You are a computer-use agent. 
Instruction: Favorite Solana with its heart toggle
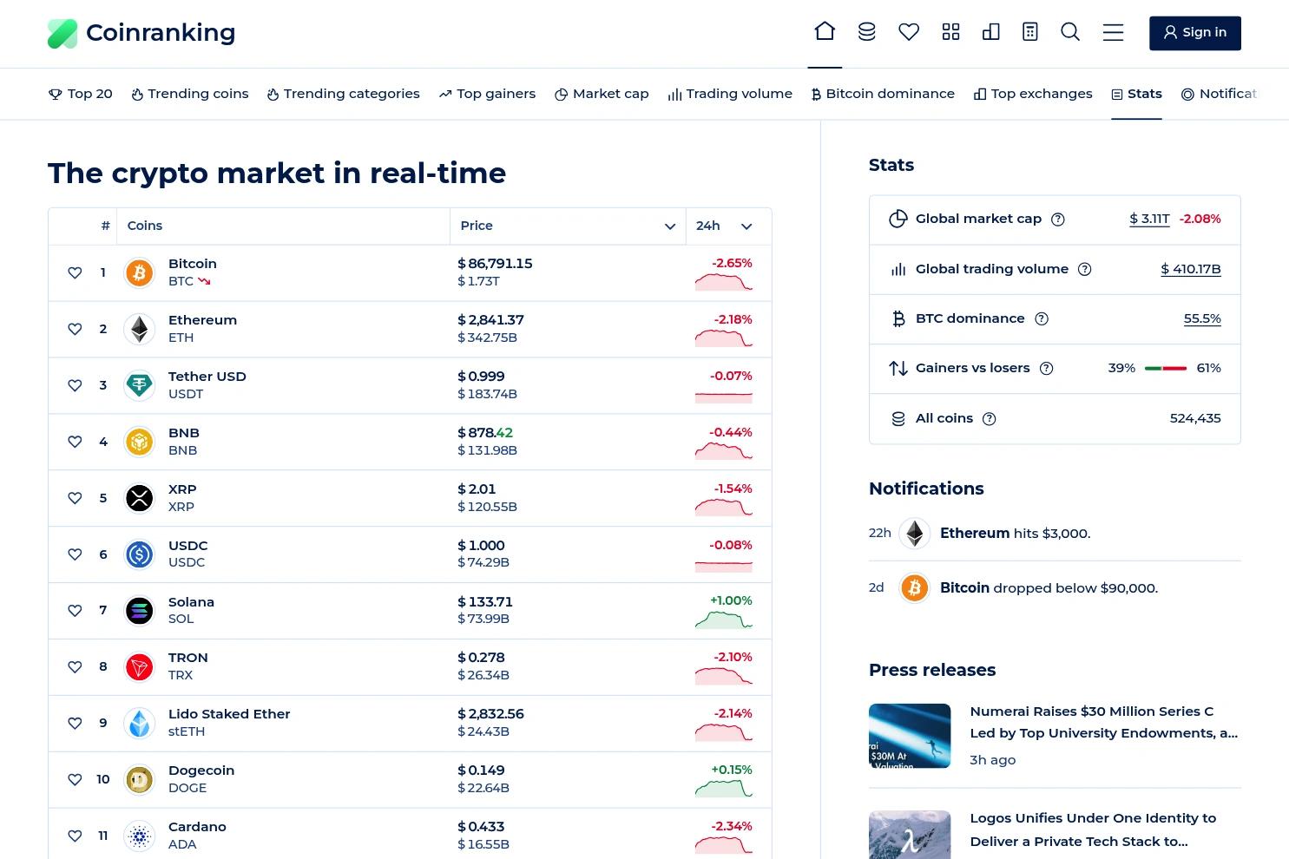(x=75, y=611)
